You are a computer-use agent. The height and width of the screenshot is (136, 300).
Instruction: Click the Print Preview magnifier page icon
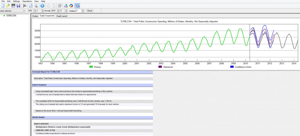(x=30, y=6)
